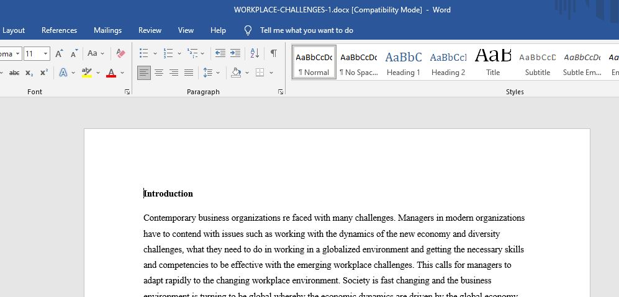The width and height of the screenshot is (619, 297).
Task: Toggle strikethrough formatting
Action: 14,73
